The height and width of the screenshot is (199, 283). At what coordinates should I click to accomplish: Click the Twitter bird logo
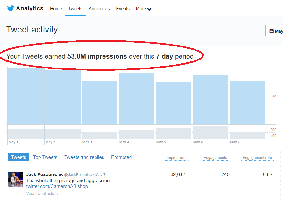[x=11, y=8]
